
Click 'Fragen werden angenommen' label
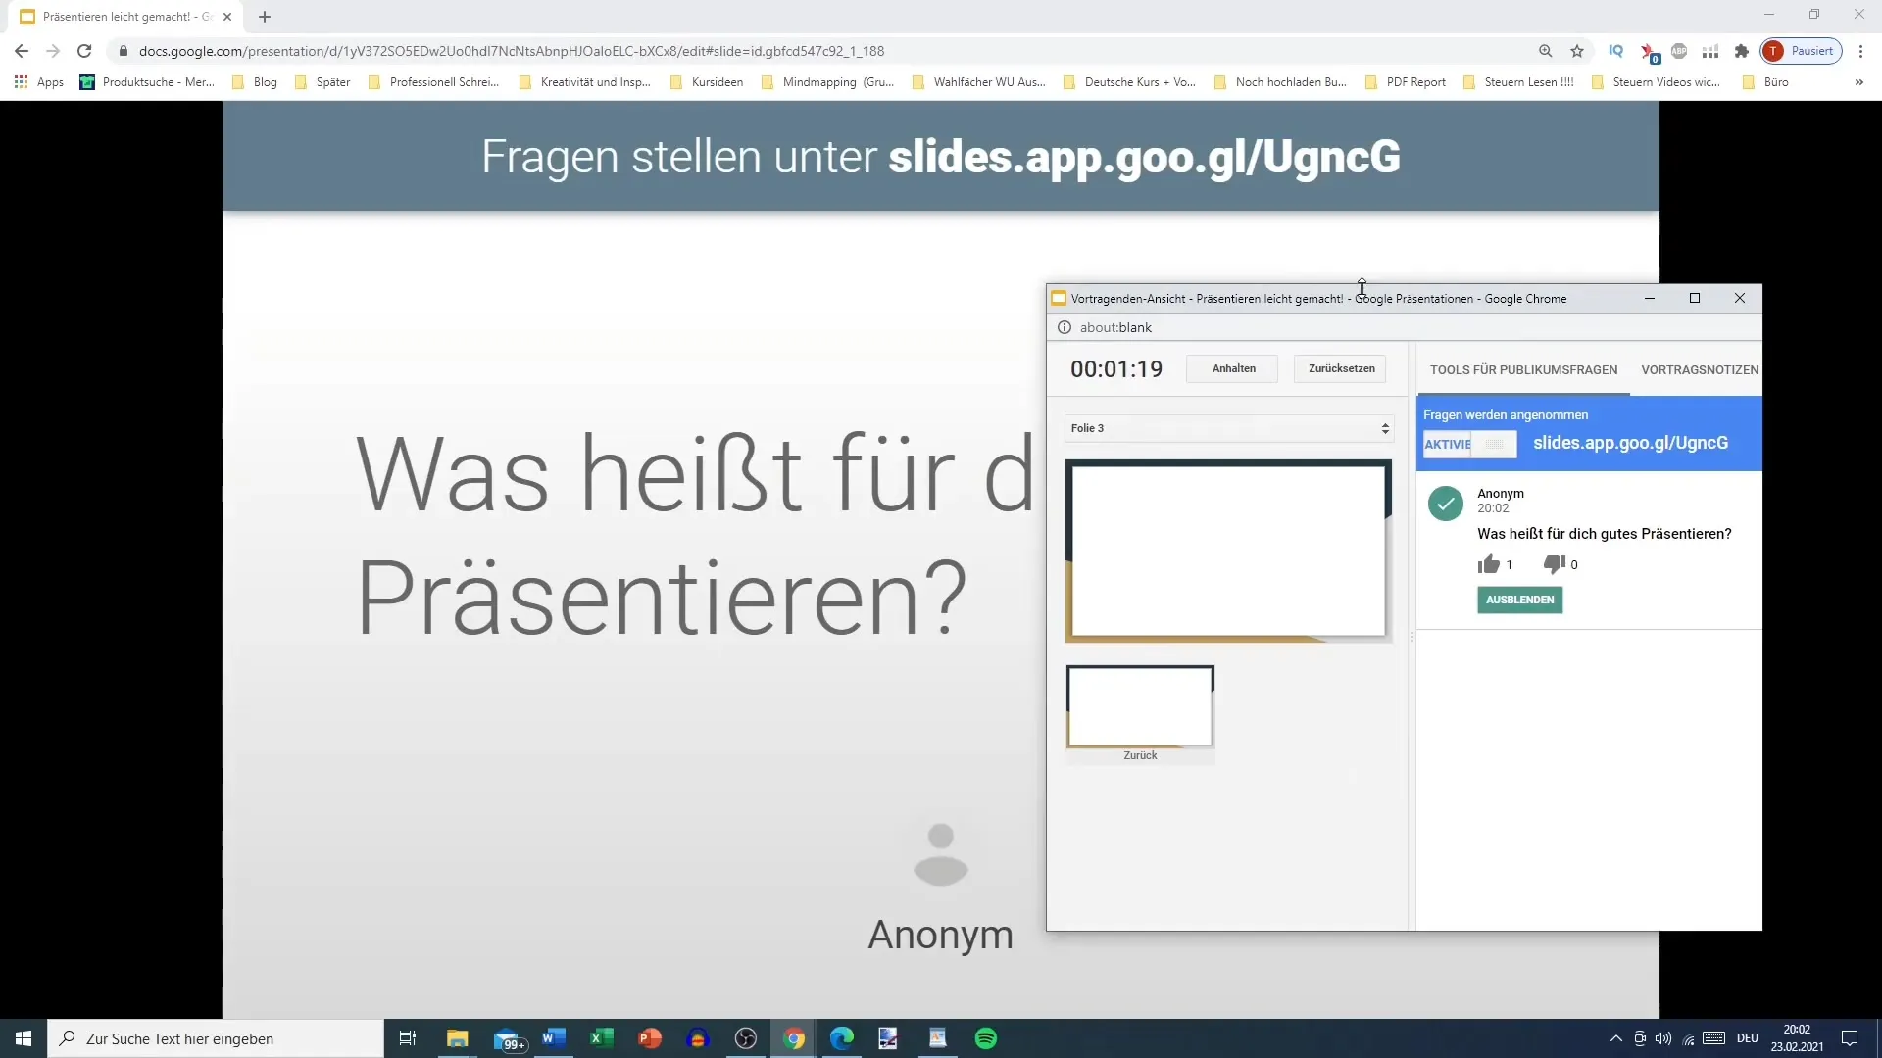coord(1506,415)
